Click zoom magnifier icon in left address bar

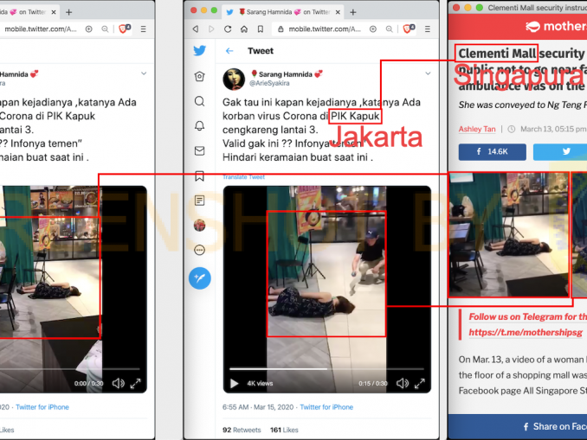coord(106,29)
